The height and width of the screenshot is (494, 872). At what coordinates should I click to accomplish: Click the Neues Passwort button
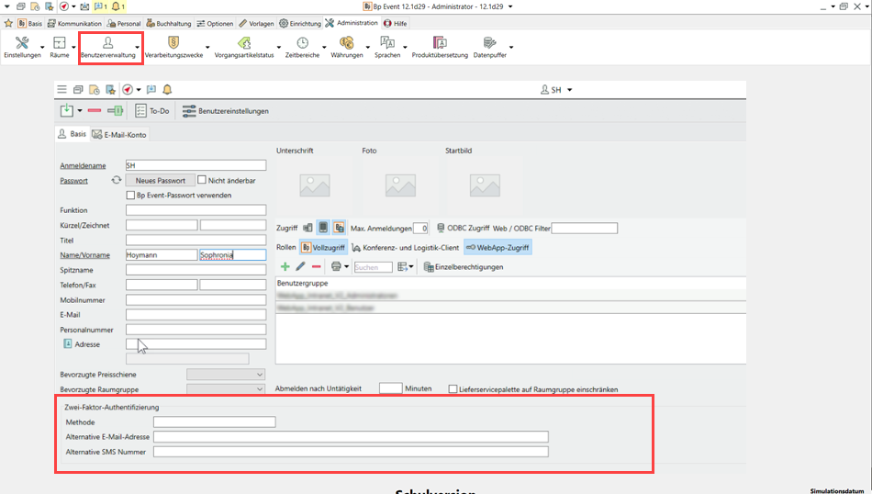coord(160,181)
